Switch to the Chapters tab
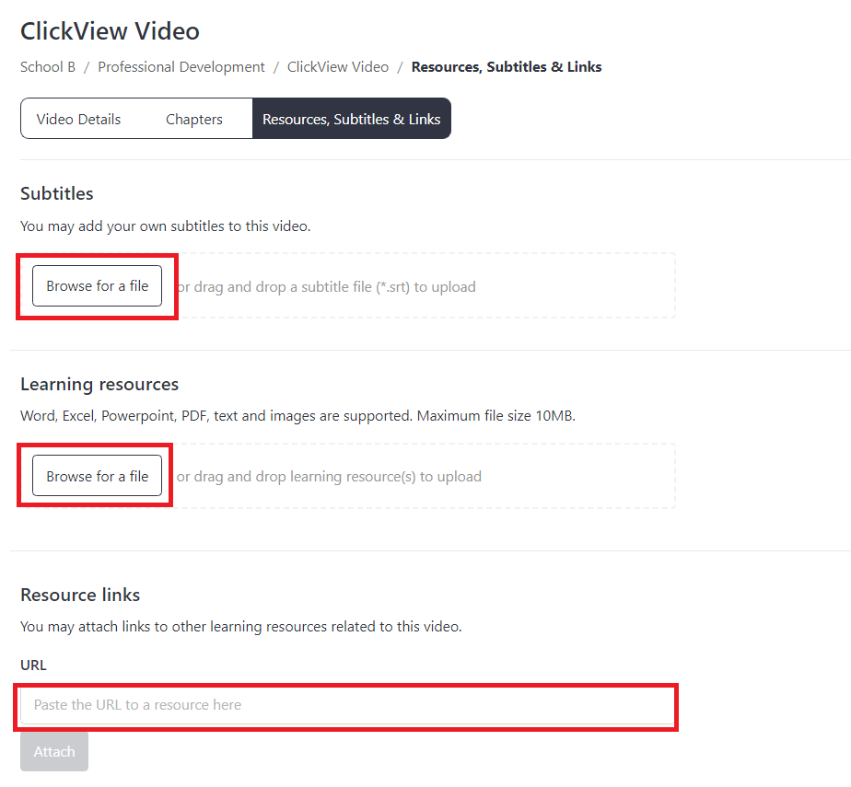Viewport: 851px width, 787px height. click(x=194, y=119)
